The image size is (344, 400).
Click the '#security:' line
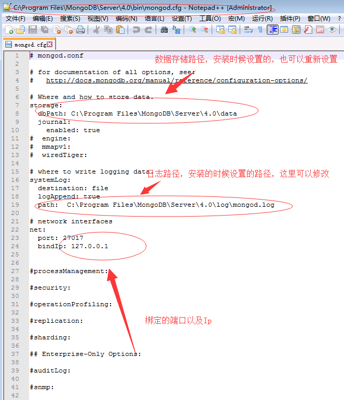tap(50, 288)
